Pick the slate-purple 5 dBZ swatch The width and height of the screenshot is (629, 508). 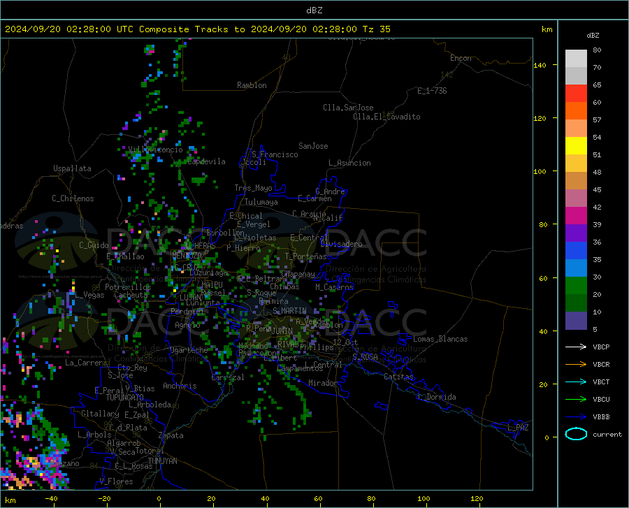(576, 321)
